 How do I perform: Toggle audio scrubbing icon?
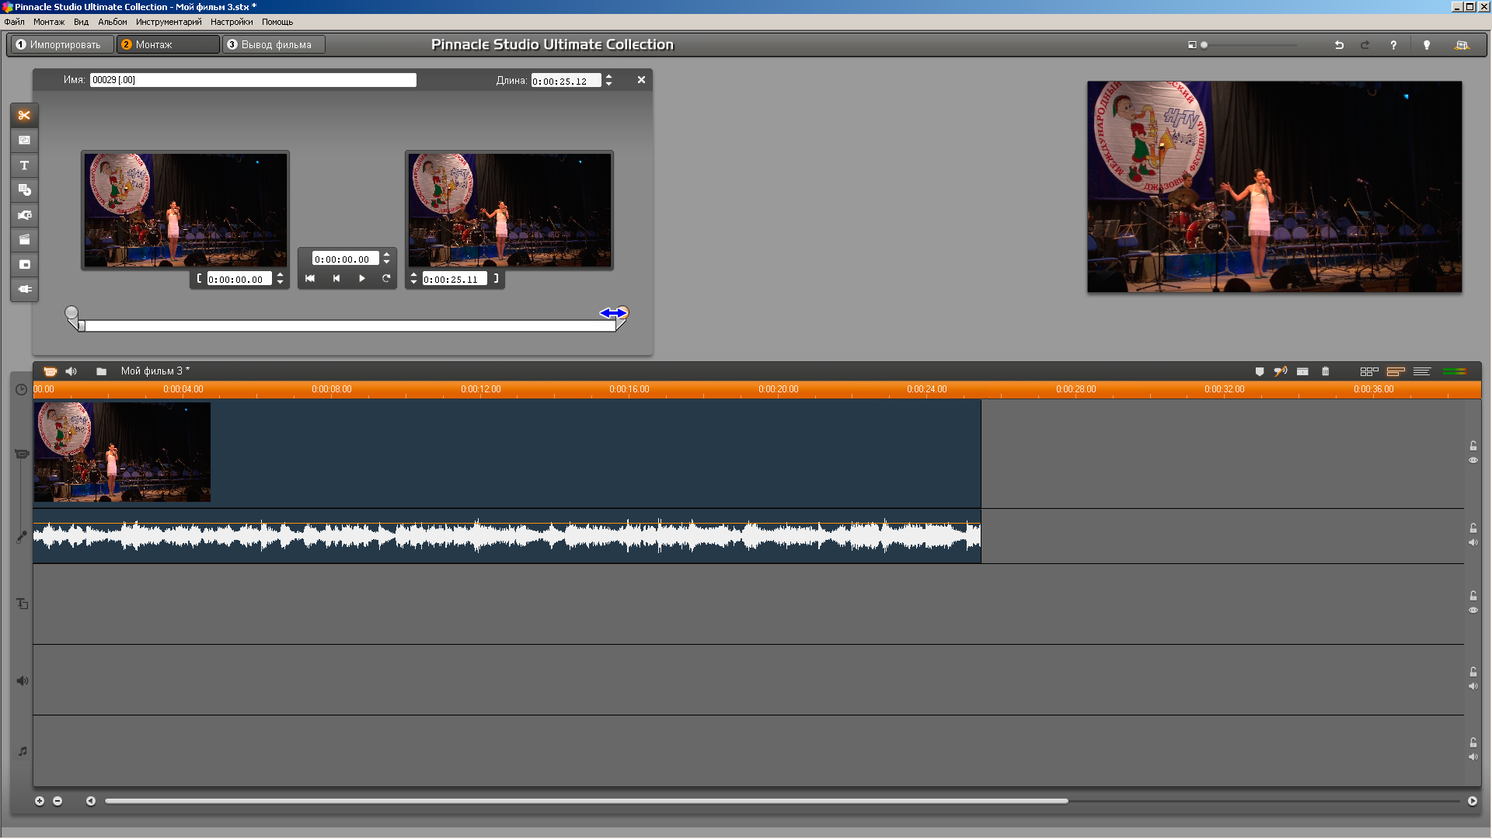point(1280,371)
